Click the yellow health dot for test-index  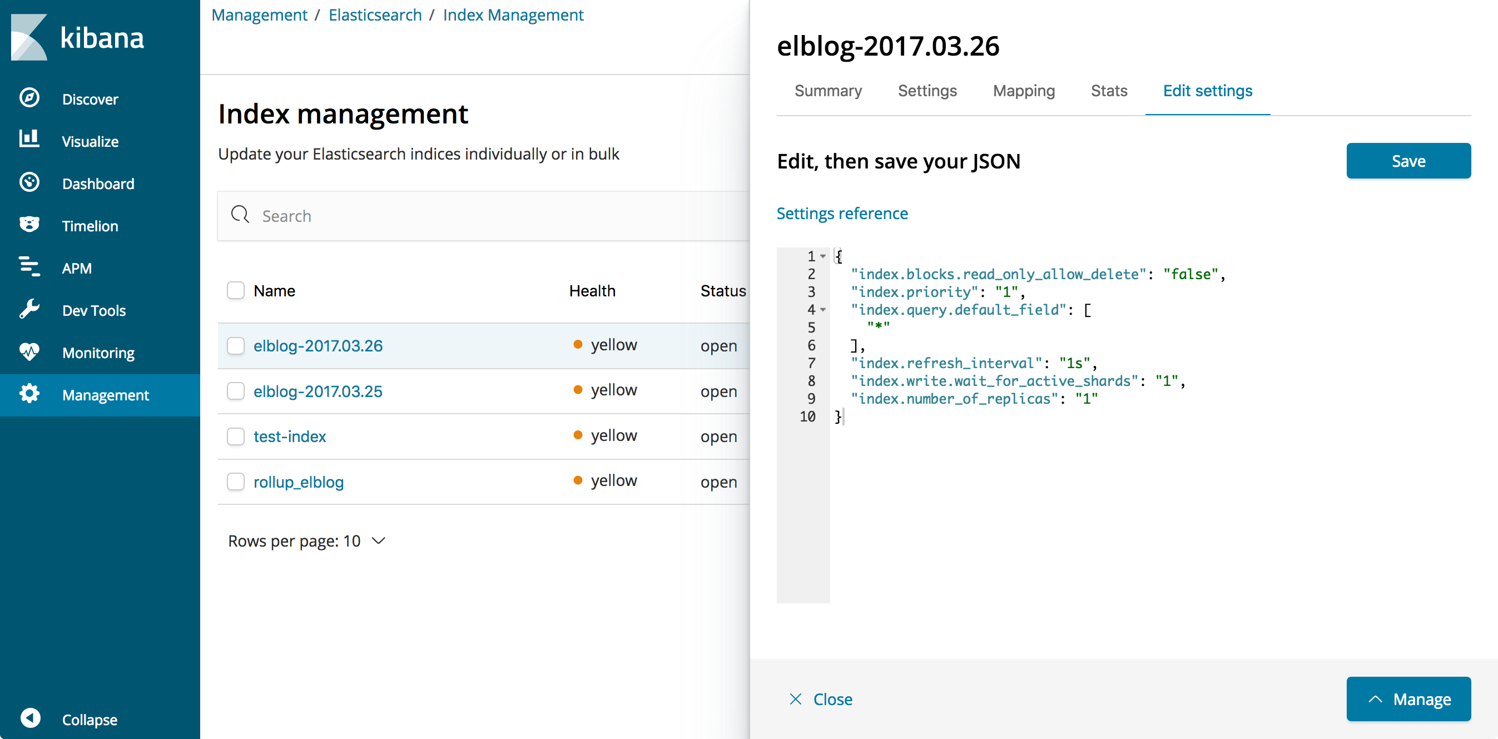[x=578, y=435]
